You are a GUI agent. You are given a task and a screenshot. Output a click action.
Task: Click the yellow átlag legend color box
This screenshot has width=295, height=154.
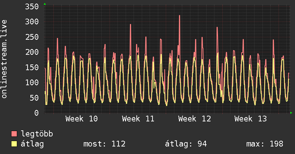tap(14, 144)
